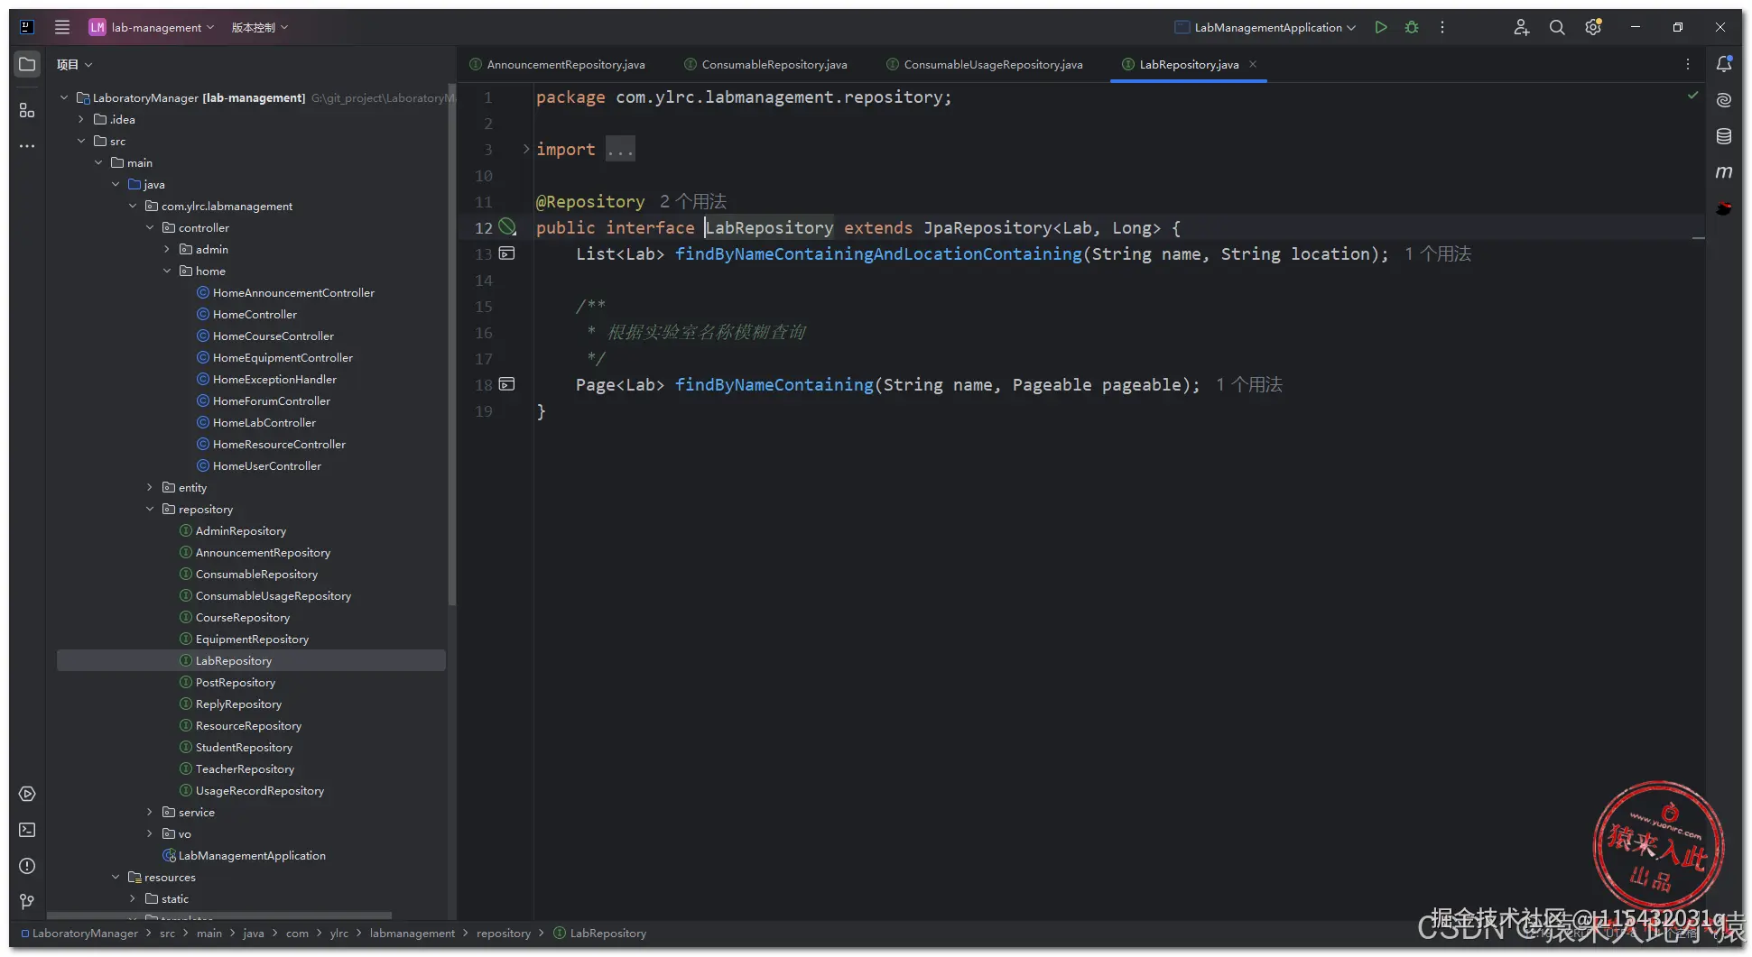The width and height of the screenshot is (1752, 957).
Task: Open the AI assistant spiral icon
Action: (x=1724, y=100)
